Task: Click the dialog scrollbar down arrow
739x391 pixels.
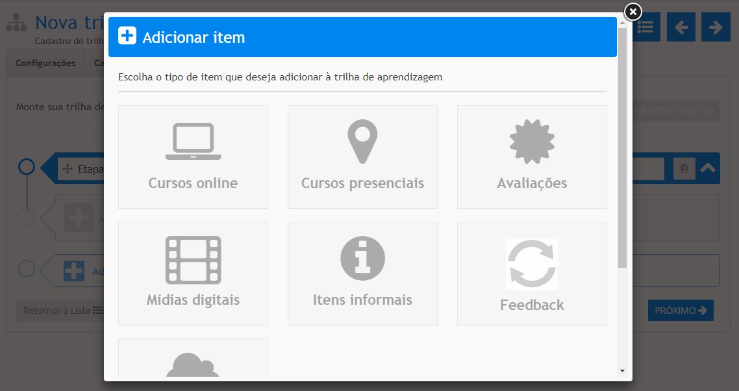Action: [622, 371]
